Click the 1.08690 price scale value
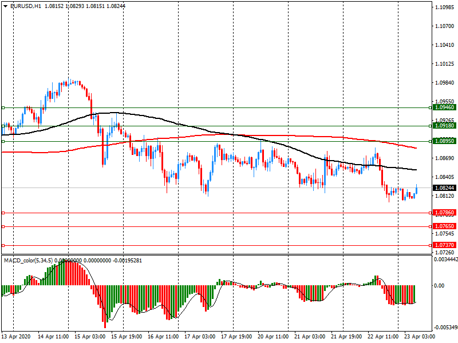Viewport: 458px width, 343px height. pyautogui.click(x=445, y=158)
